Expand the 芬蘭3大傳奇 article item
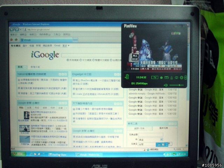Image resolution: width=224 pixels, height=168 pixels. coord(74,109)
